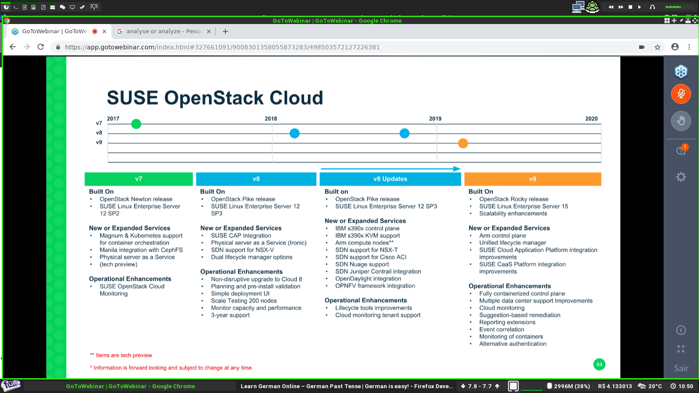Start playback in media applet
Screen dimensions: 699x393
tap(640, 7)
